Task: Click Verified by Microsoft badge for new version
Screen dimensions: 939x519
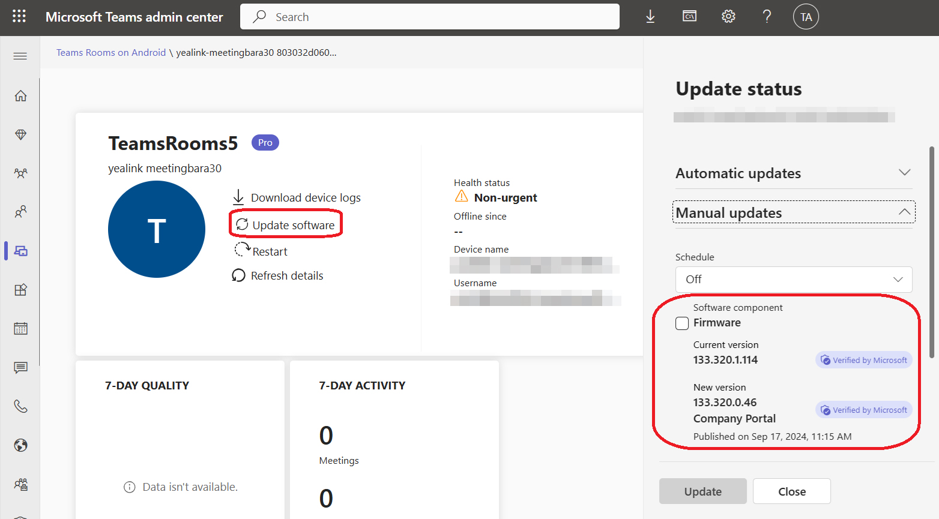Action: pyautogui.click(x=864, y=410)
